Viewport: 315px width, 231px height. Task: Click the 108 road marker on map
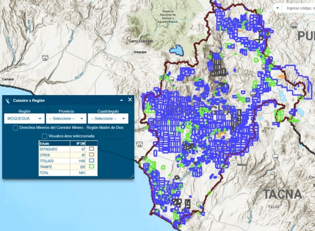pos(171,80)
